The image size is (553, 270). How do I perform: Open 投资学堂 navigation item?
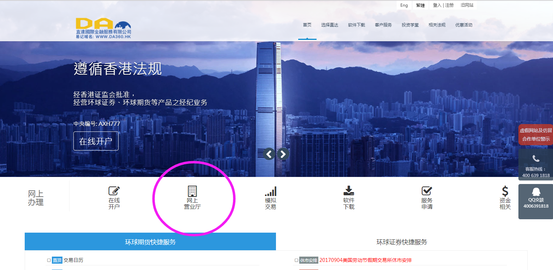[x=410, y=25]
